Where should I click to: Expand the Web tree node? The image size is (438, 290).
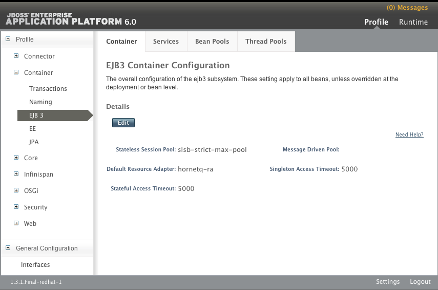click(x=16, y=223)
